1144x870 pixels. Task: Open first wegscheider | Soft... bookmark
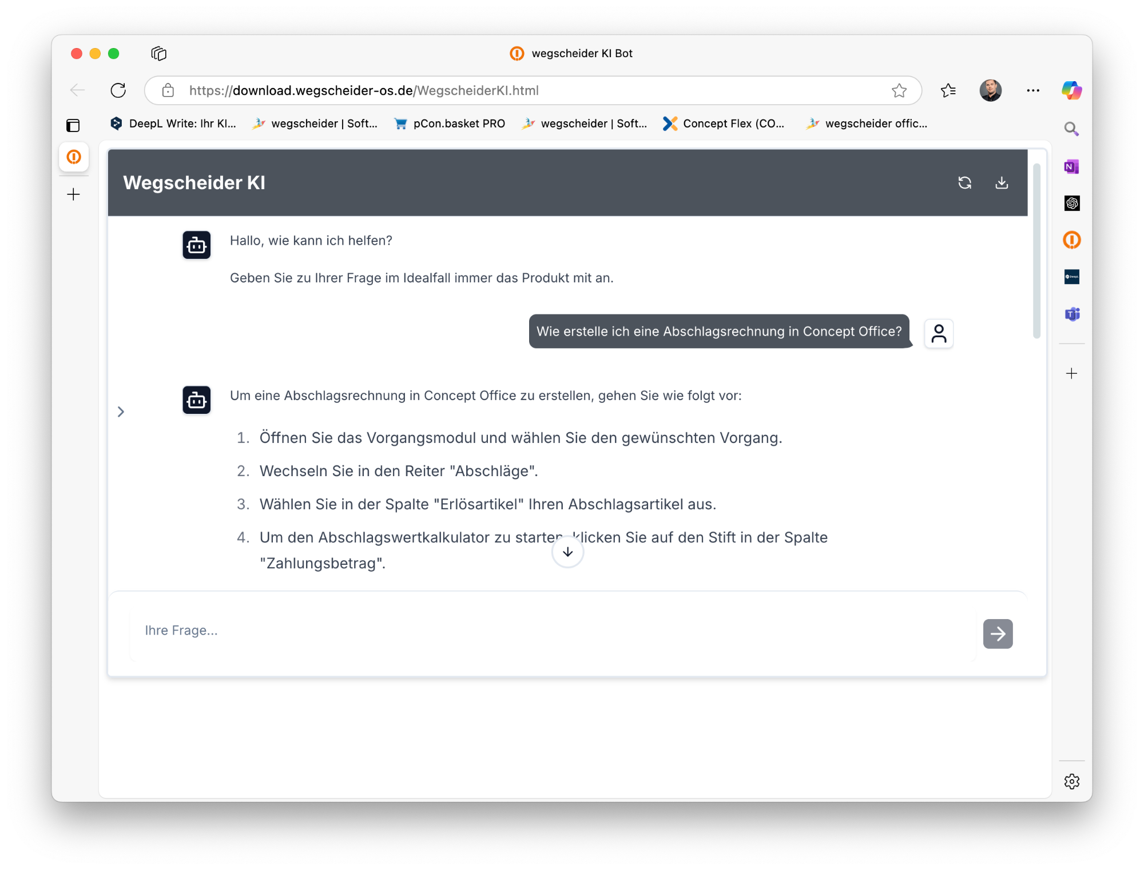click(x=315, y=123)
